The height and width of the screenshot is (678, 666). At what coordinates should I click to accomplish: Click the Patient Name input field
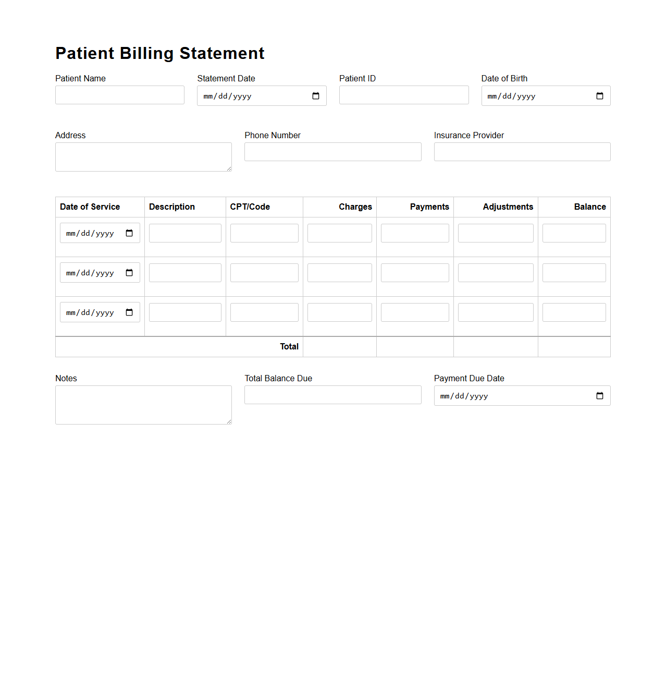(119, 94)
